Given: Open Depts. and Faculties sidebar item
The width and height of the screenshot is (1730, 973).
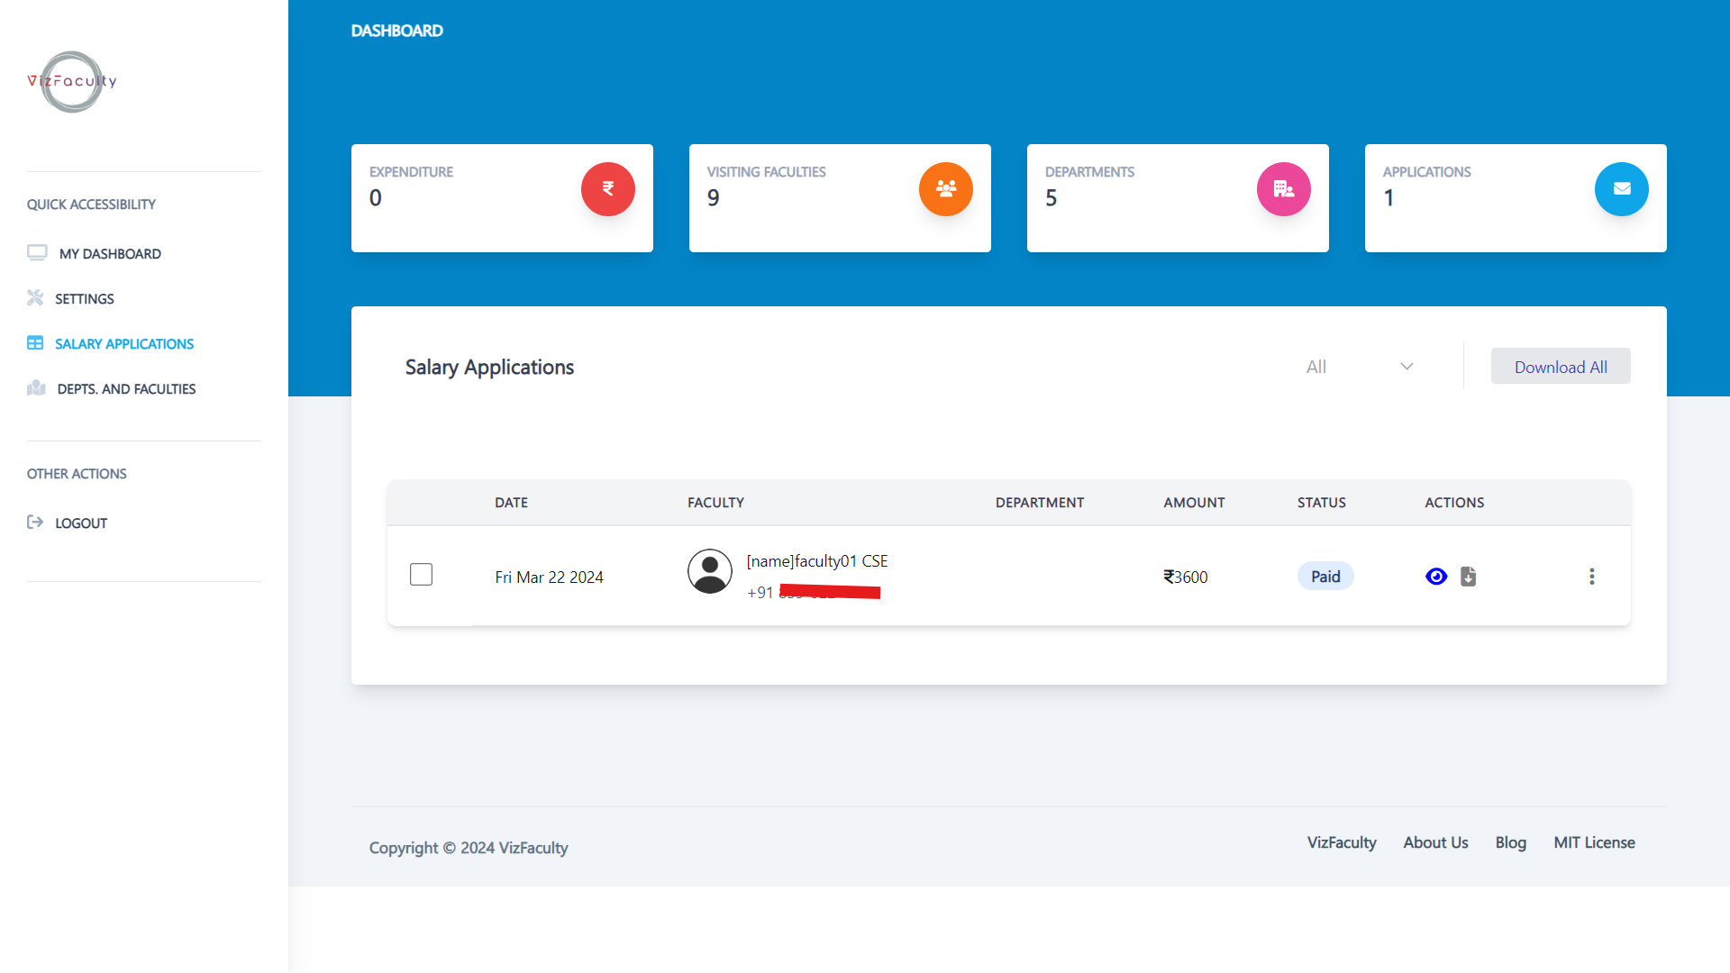Looking at the screenshot, I should pyautogui.click(x=126, y=389).
